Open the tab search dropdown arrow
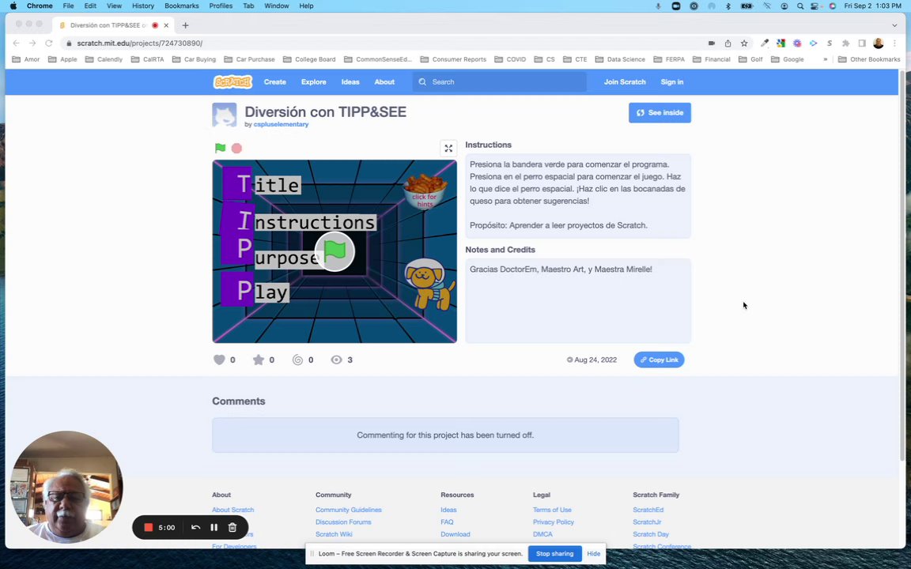The image size is (911, 569). [894, 25]
